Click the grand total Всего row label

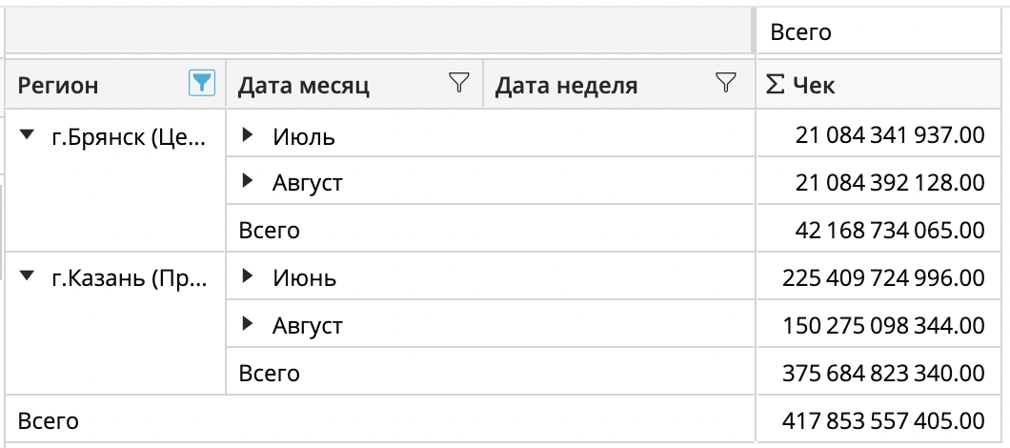click(49, 420)
